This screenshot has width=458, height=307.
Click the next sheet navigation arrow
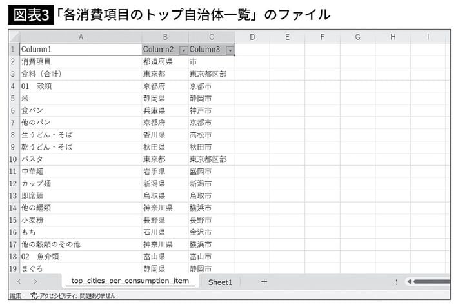[x=35, y=282]
